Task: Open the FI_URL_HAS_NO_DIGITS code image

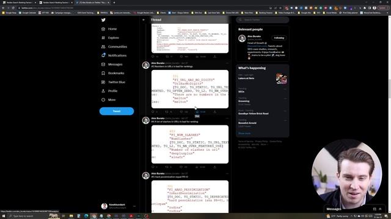Action: (190, 89)
